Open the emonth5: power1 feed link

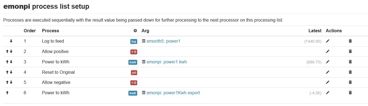[163, 41]
